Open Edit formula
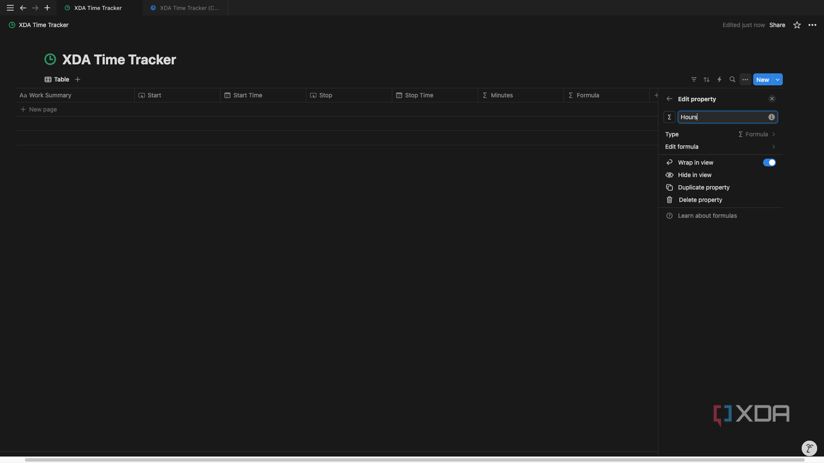The width and height of the screenshot is (824, 463). 720,146
